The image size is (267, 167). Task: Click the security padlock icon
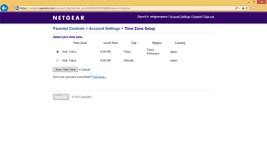(243, 8)
